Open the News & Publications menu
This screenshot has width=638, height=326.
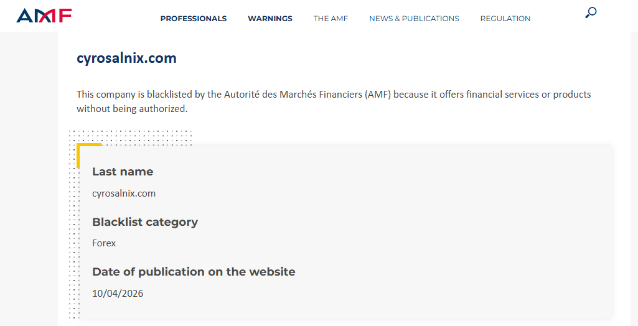pos(414,19)
